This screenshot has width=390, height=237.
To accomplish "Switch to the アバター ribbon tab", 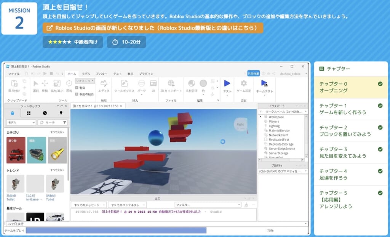I will pyautogui.click(x=101, y=74).
